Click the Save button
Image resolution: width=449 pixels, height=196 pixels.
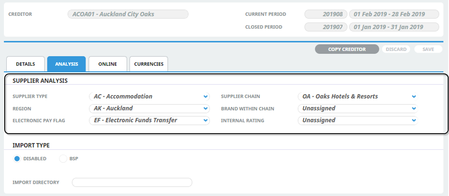428,49
